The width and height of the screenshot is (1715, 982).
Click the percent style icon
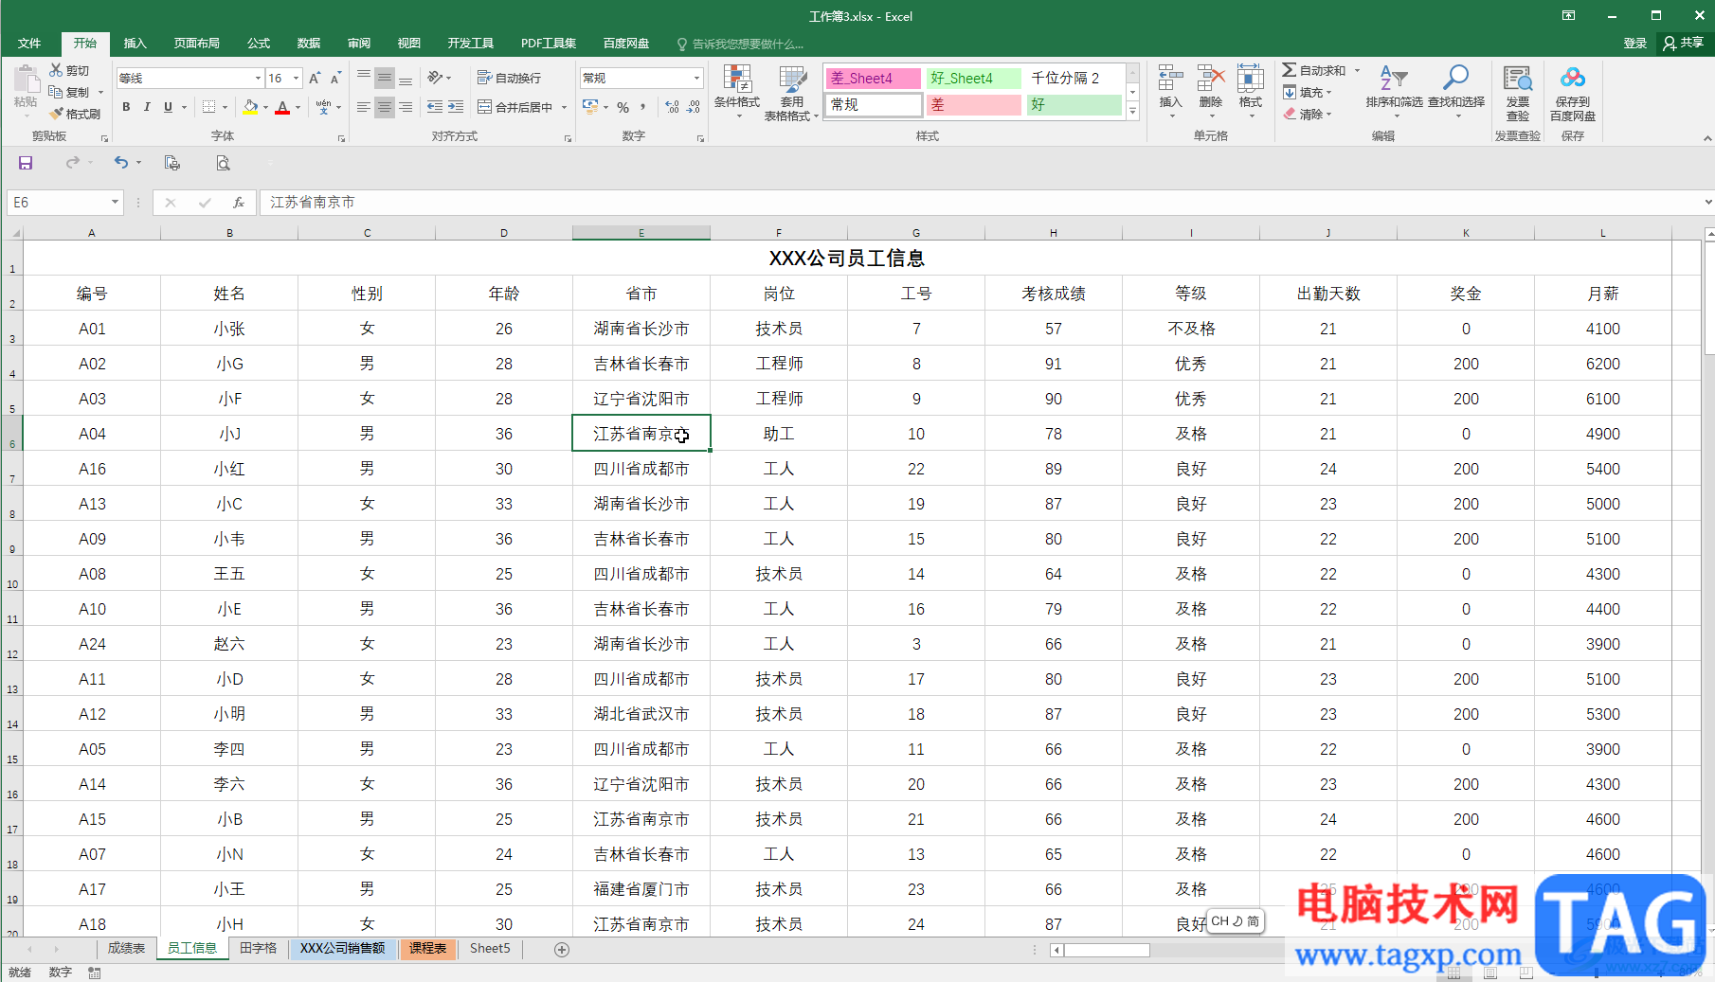(623, 108)
